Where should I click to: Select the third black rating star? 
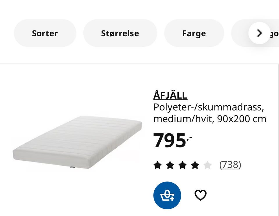(x=183, y=165)
